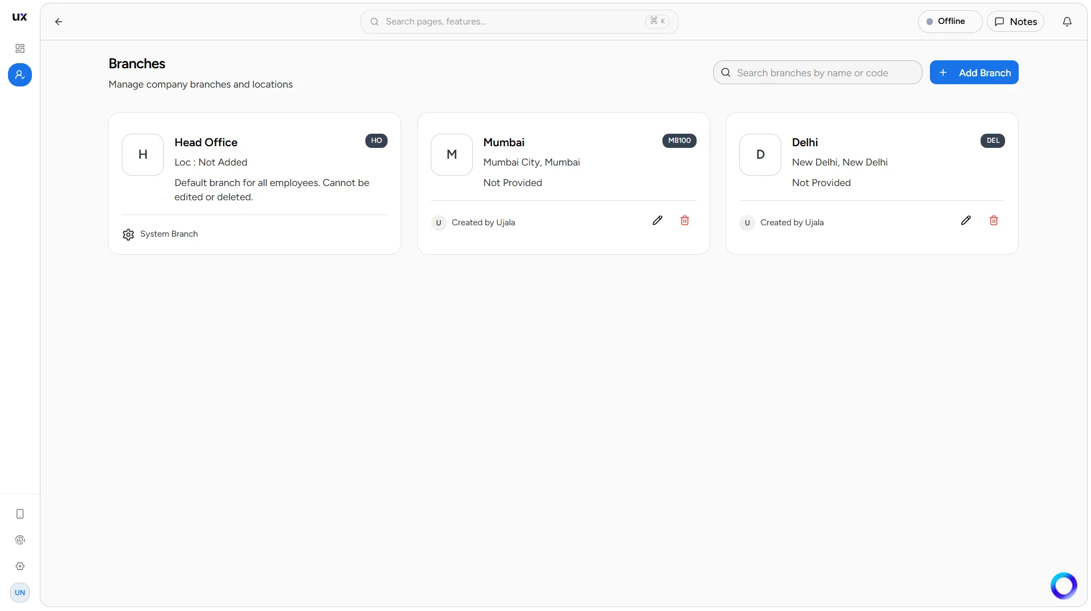The height and width of the screenshot is (611, 1091).
Task: Click the Offline status pill
Action: pyautogui.click(x=950, y=22)
